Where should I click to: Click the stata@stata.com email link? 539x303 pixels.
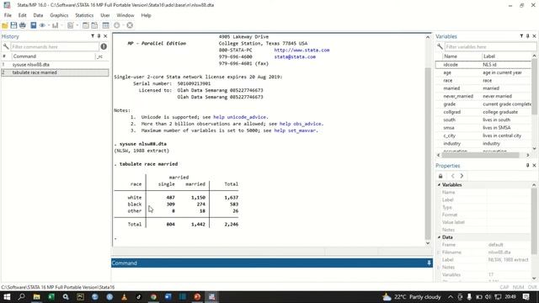tap(295, 56)
